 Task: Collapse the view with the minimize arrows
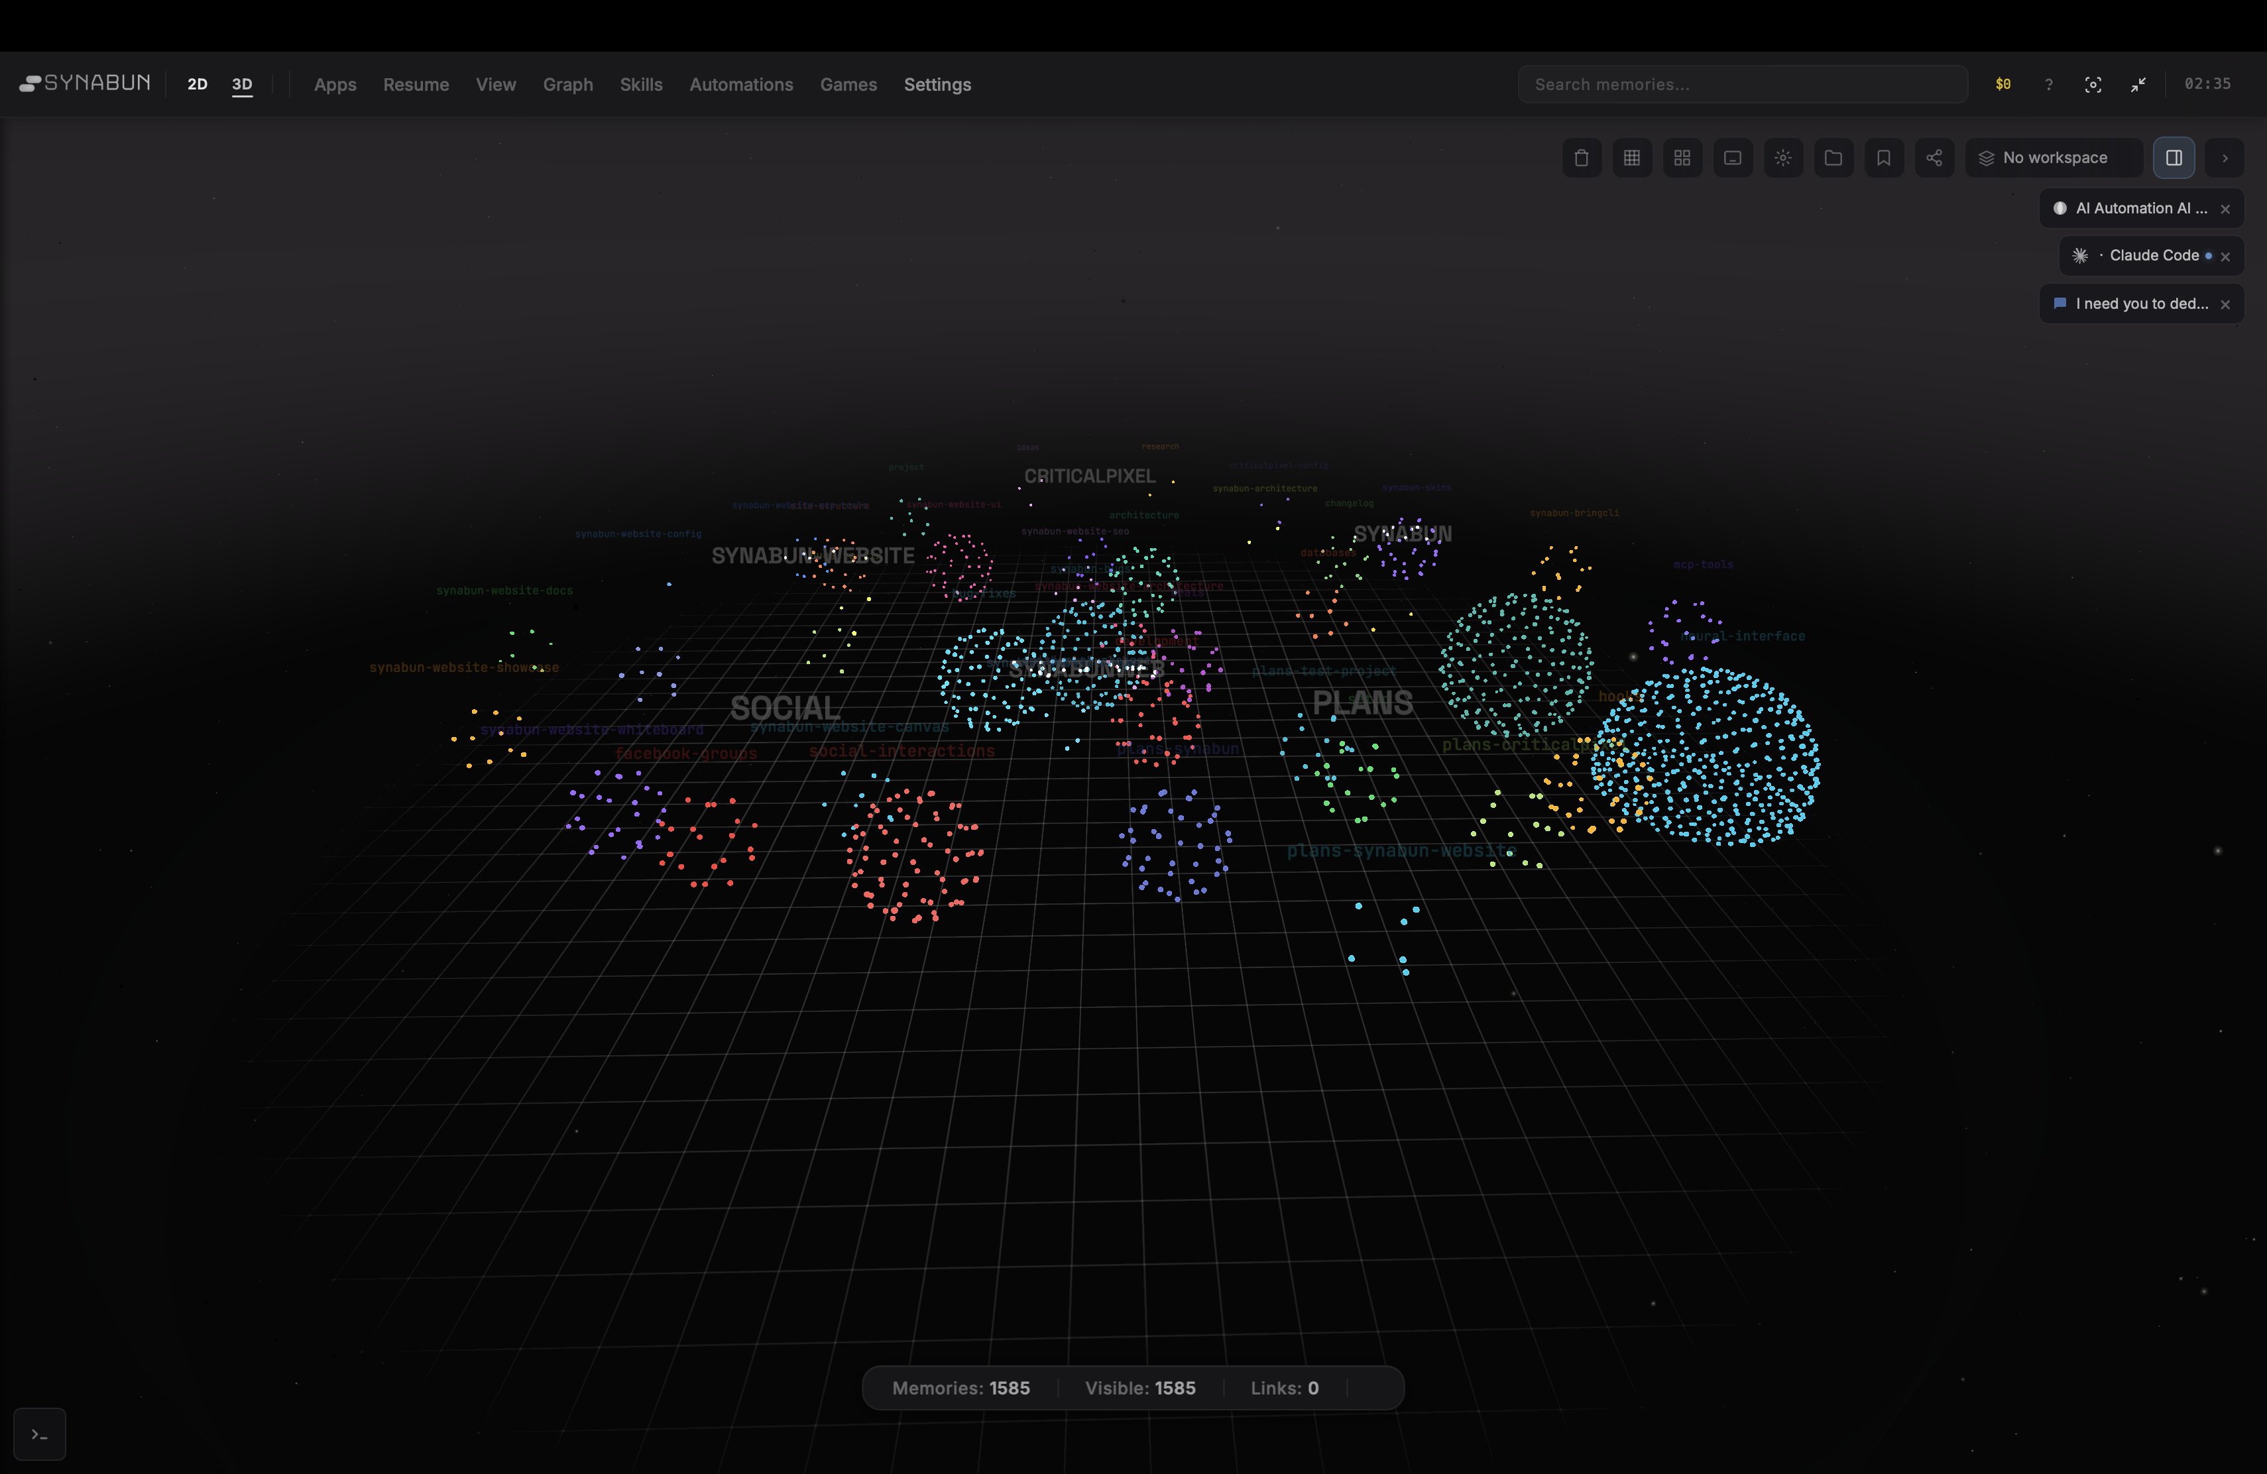coord(2138,84)
